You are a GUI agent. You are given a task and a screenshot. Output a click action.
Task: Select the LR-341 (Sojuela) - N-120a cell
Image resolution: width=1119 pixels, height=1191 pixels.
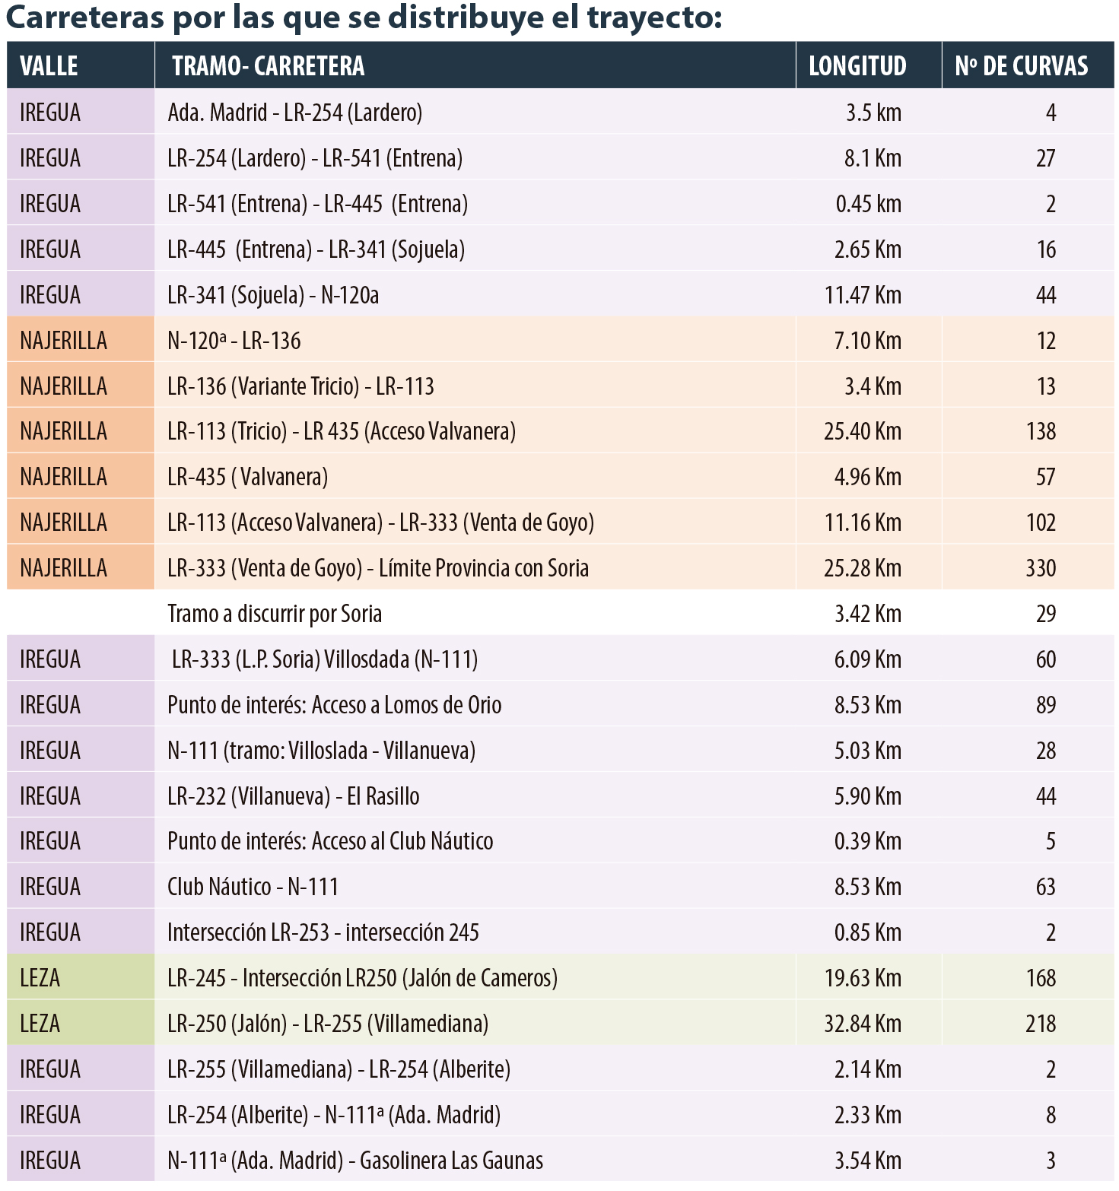(274, 295)
